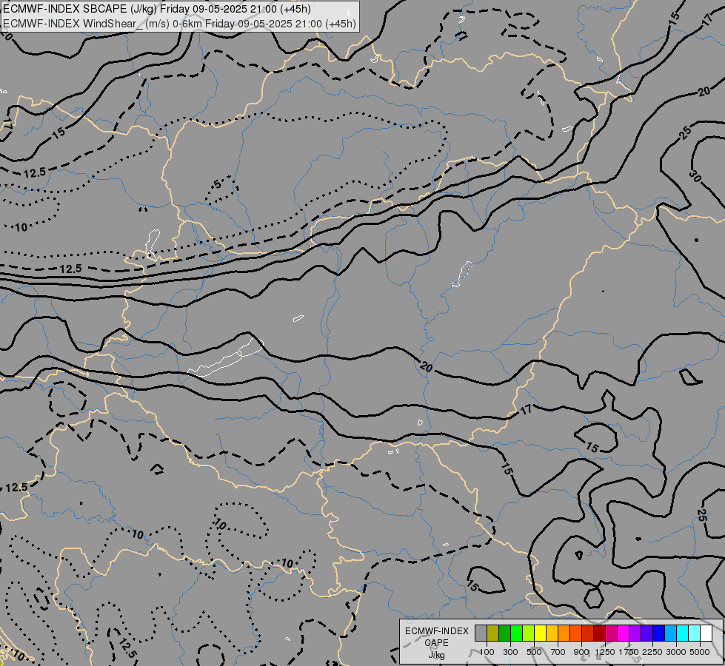Click the J/kg unit label in legend
This screenshot has height=666, width=725.
(436, 655)
